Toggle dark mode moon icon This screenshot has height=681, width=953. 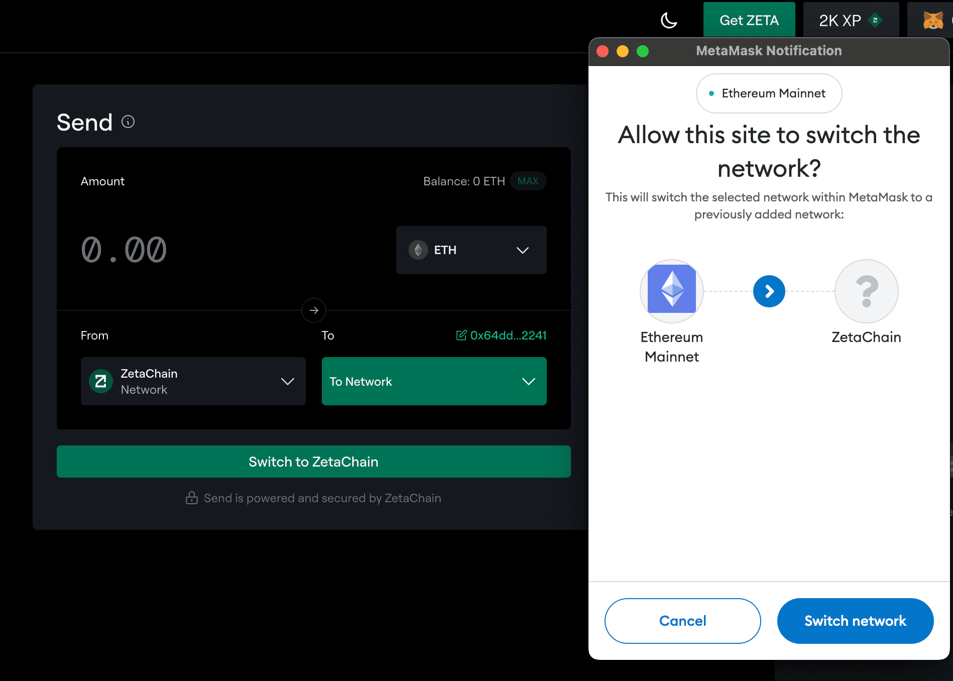[669, 21]
